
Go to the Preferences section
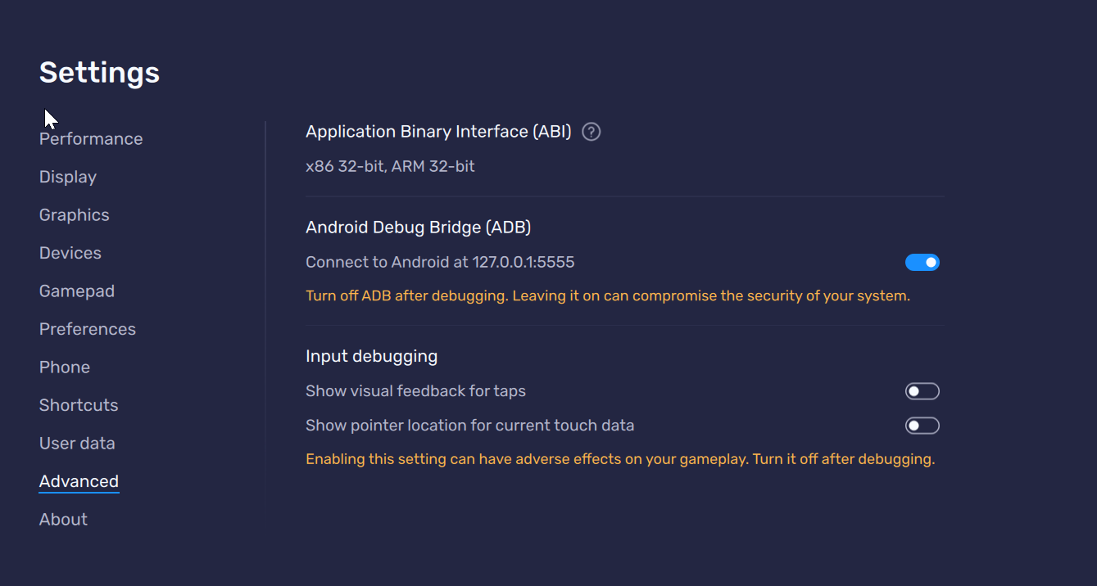[x=87, y=328]
